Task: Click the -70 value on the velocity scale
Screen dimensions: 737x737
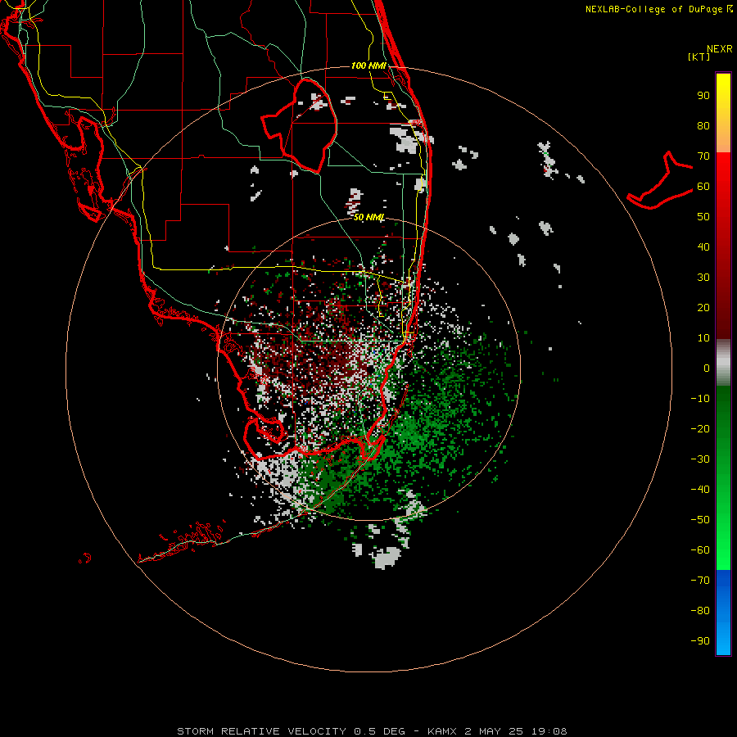Action: 700,581
